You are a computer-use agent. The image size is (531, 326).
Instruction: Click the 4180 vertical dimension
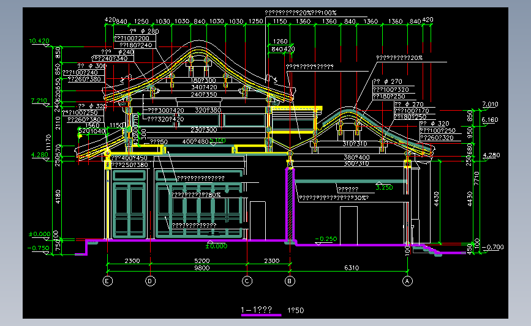[x=58, y=196]
